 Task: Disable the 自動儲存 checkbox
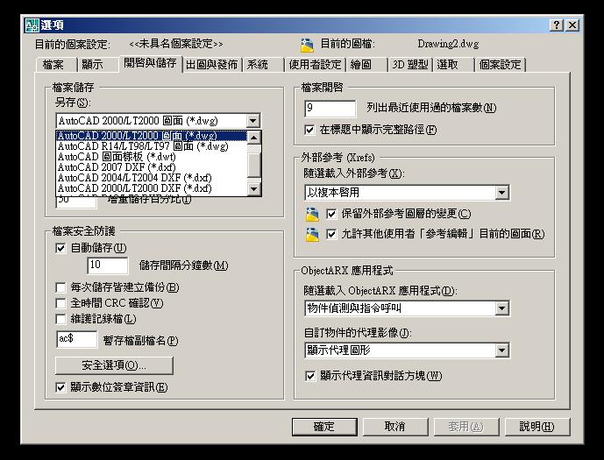[60, 248]
